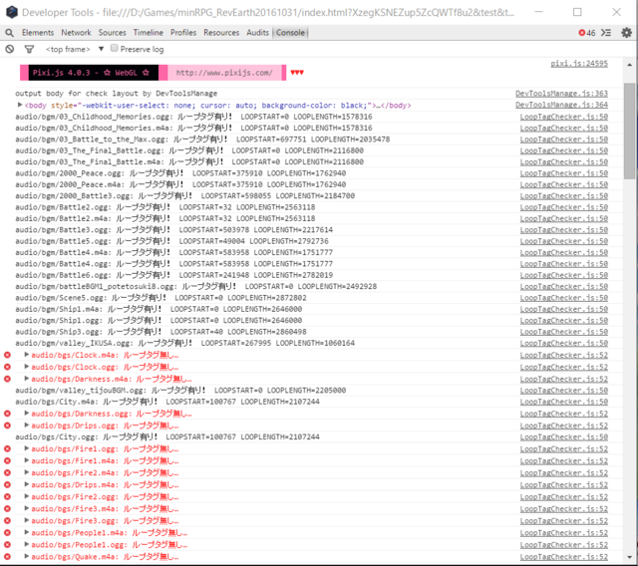
Task: Switch to the Resources tab
Action: tap(221, 33)
